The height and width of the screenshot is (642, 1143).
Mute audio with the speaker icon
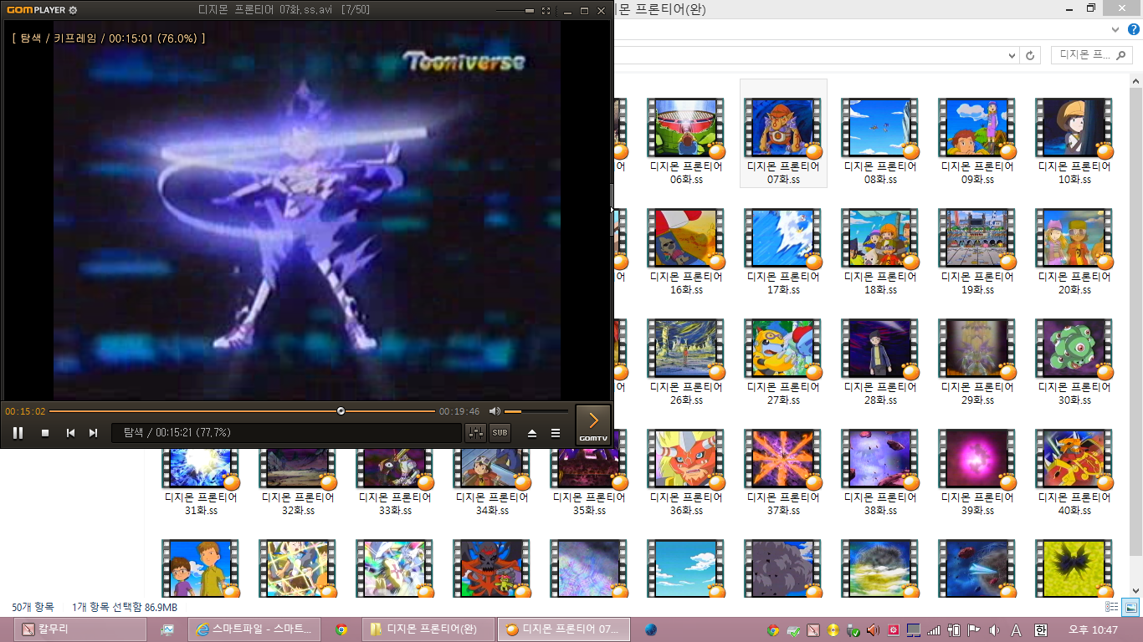point(495,411)
